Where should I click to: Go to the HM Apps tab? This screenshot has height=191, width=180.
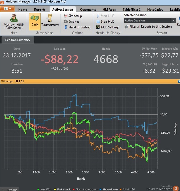(109, 10)
